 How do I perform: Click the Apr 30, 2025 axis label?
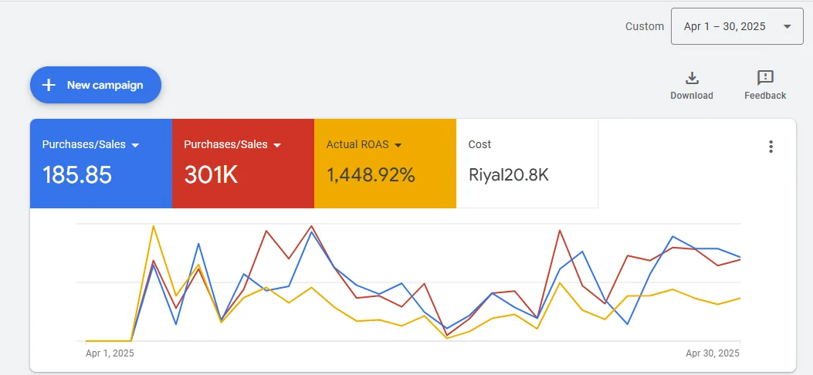coord(713,353)
